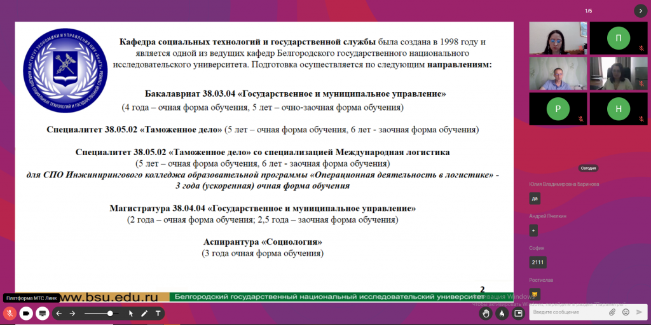The height and width of the screenshot is (325, 651).
Task: Click muted mic icon on П tile
Action: coord(641,48)
